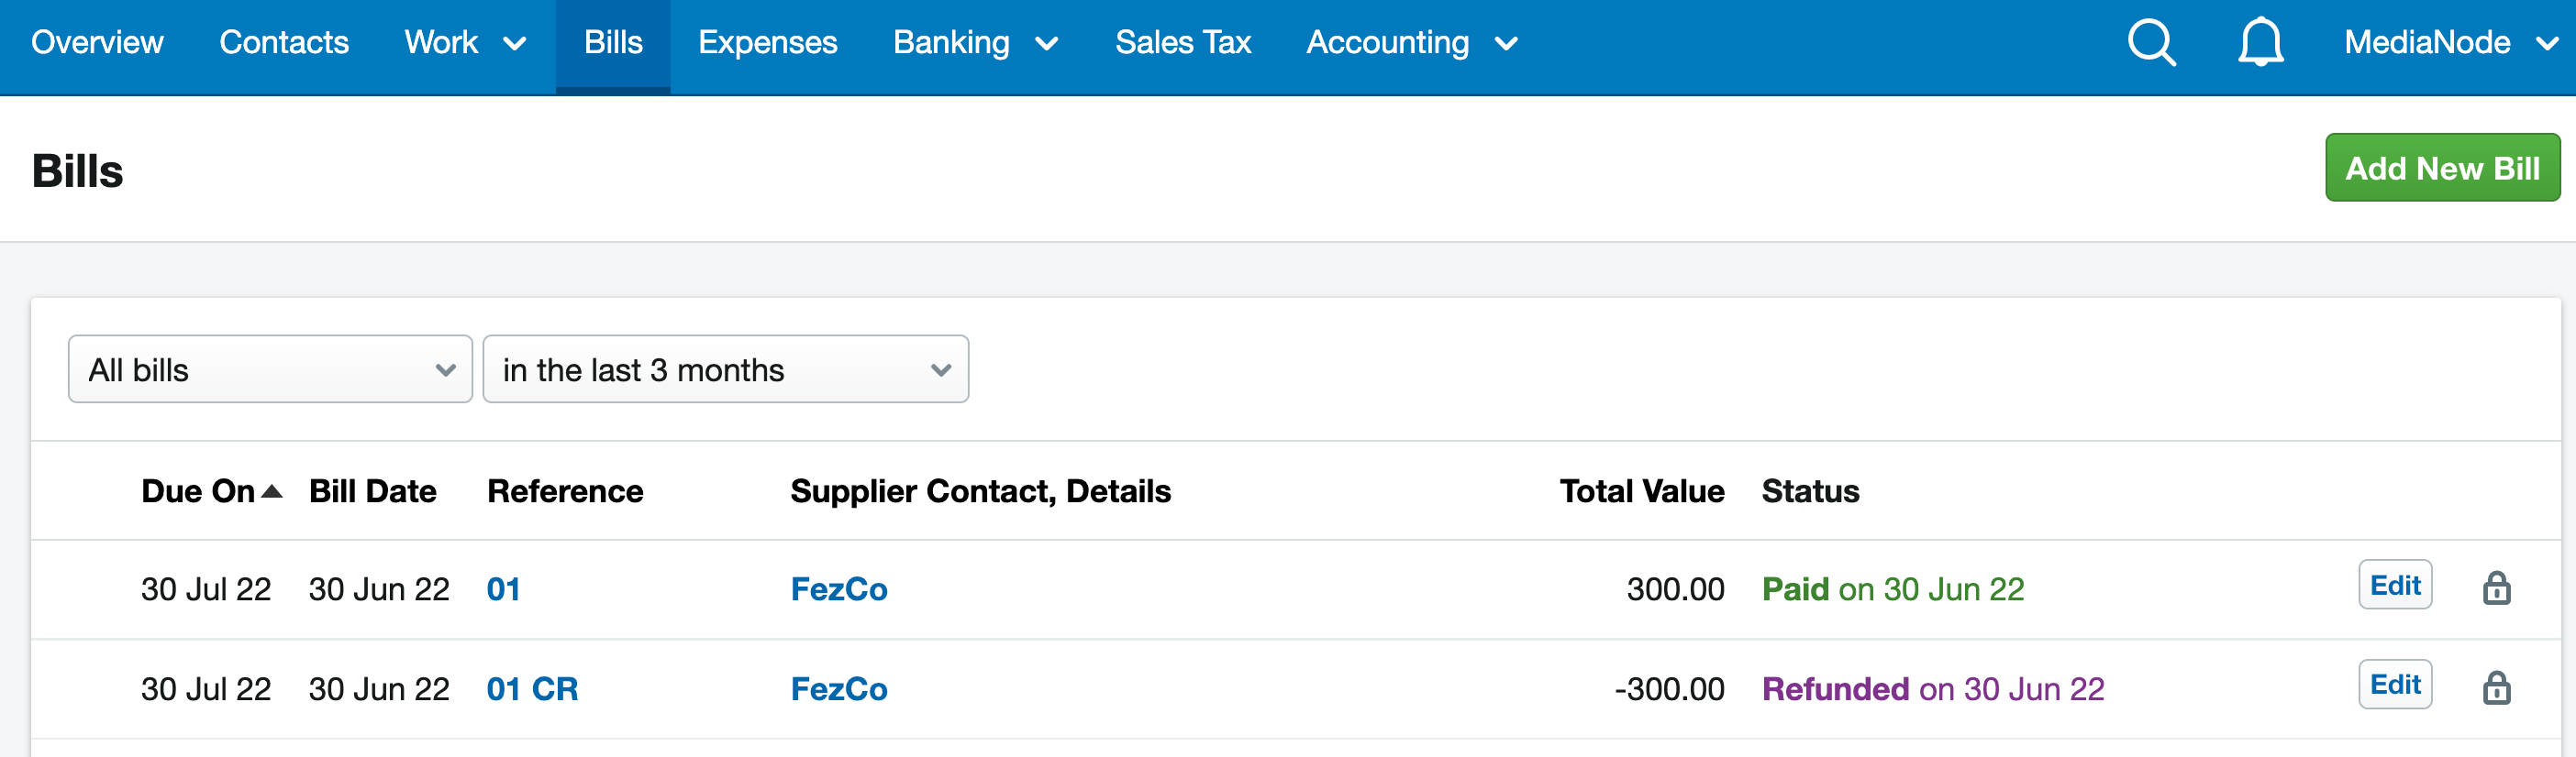Viewport: 2576px width, 757px height.
Task: Expand the Accounting menu
Action: 1411,43
